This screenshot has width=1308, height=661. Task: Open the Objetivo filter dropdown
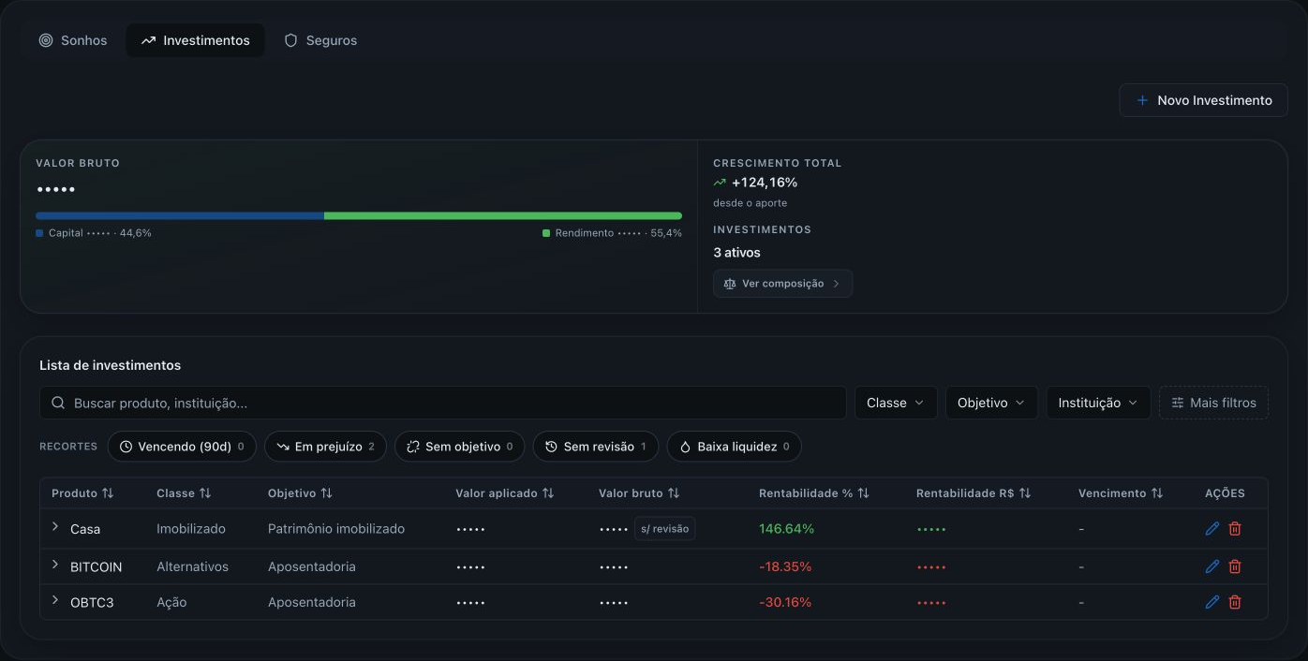pyautogui.click(x=991, y=403)
